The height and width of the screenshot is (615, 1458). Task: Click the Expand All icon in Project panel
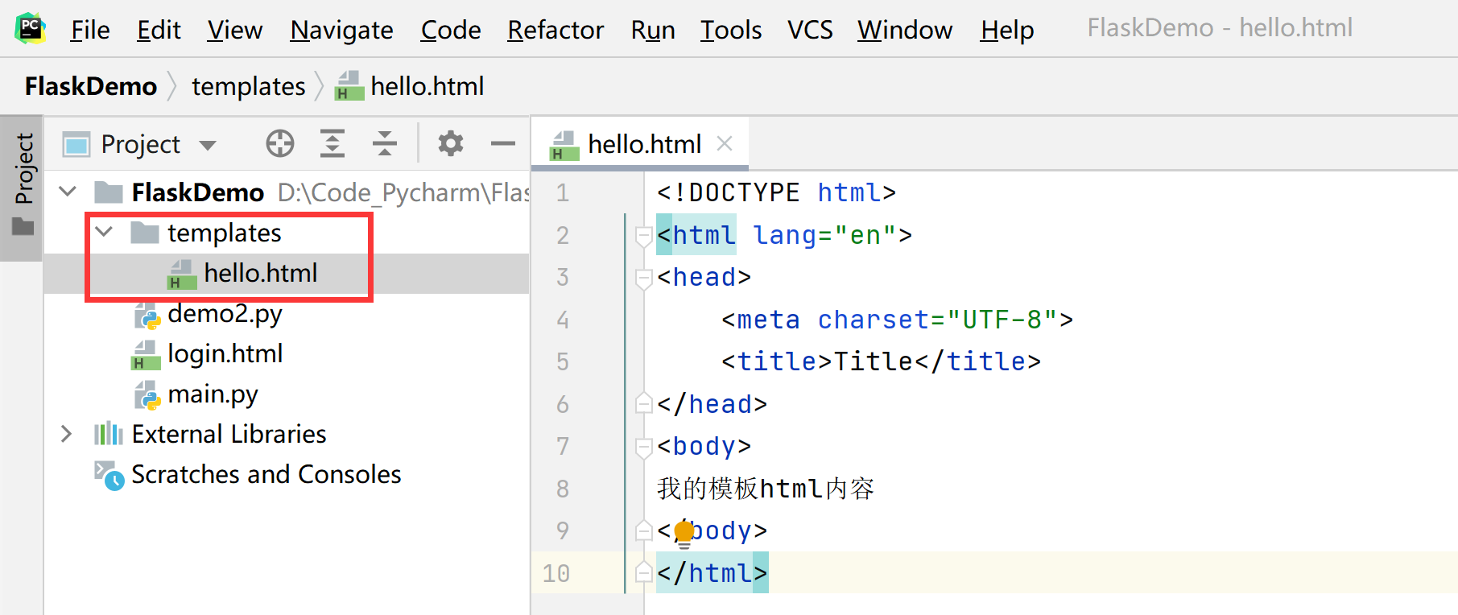point(332,144)
